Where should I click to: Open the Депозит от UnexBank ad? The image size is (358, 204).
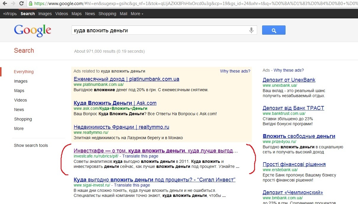pos(289,80)
